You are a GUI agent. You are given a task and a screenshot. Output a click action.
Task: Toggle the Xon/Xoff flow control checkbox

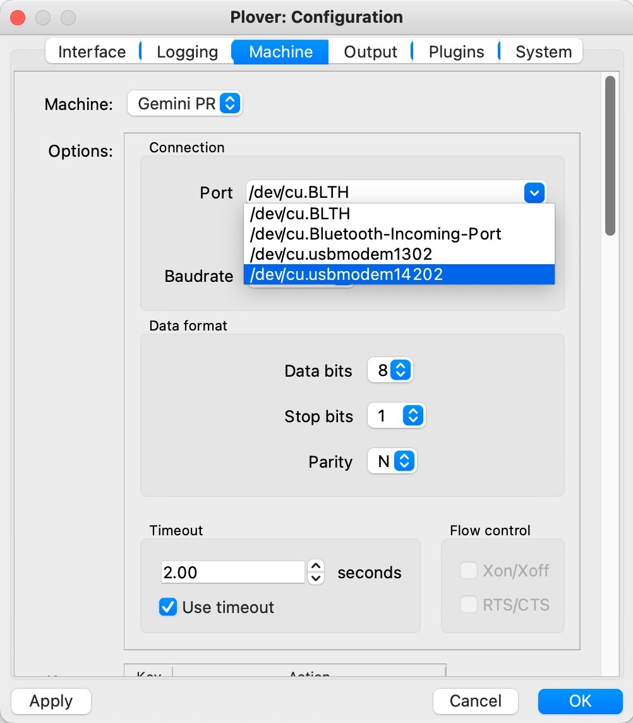coord(468,571)
